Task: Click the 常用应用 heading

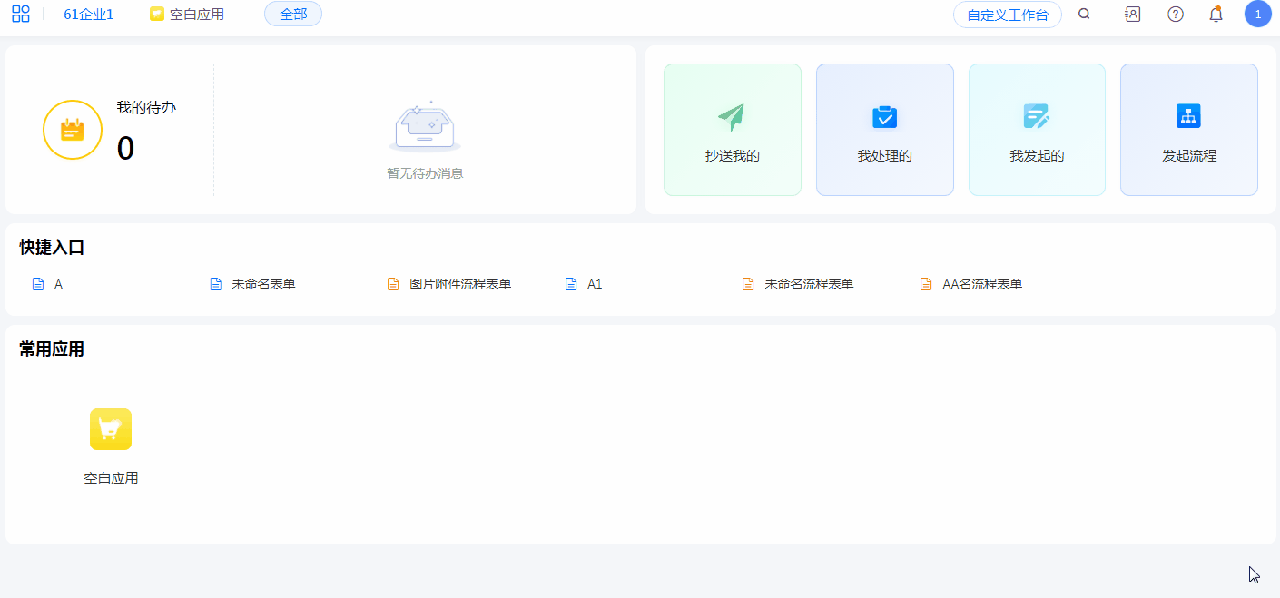Action: (52, 349)
